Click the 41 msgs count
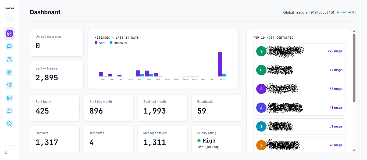Viewport: 367px width, 160px height. (x=336, y=108)
